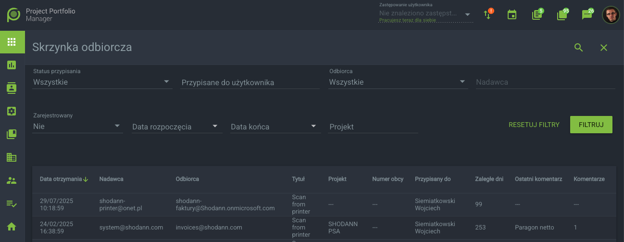This screenshot has width=624, height=242.
Task: Click the Komentarze column header
Action: click(x=589, y=179)
